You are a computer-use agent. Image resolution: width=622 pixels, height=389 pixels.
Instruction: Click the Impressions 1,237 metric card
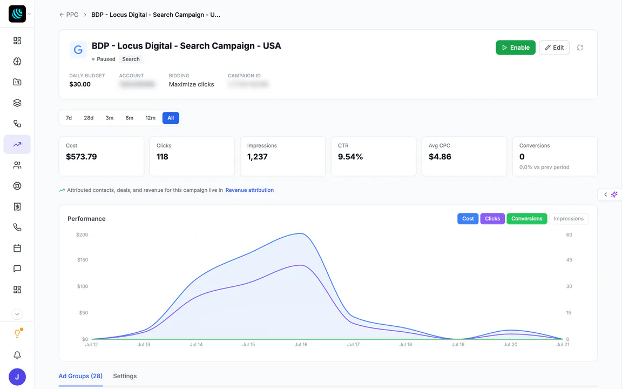tap(283, 156)
